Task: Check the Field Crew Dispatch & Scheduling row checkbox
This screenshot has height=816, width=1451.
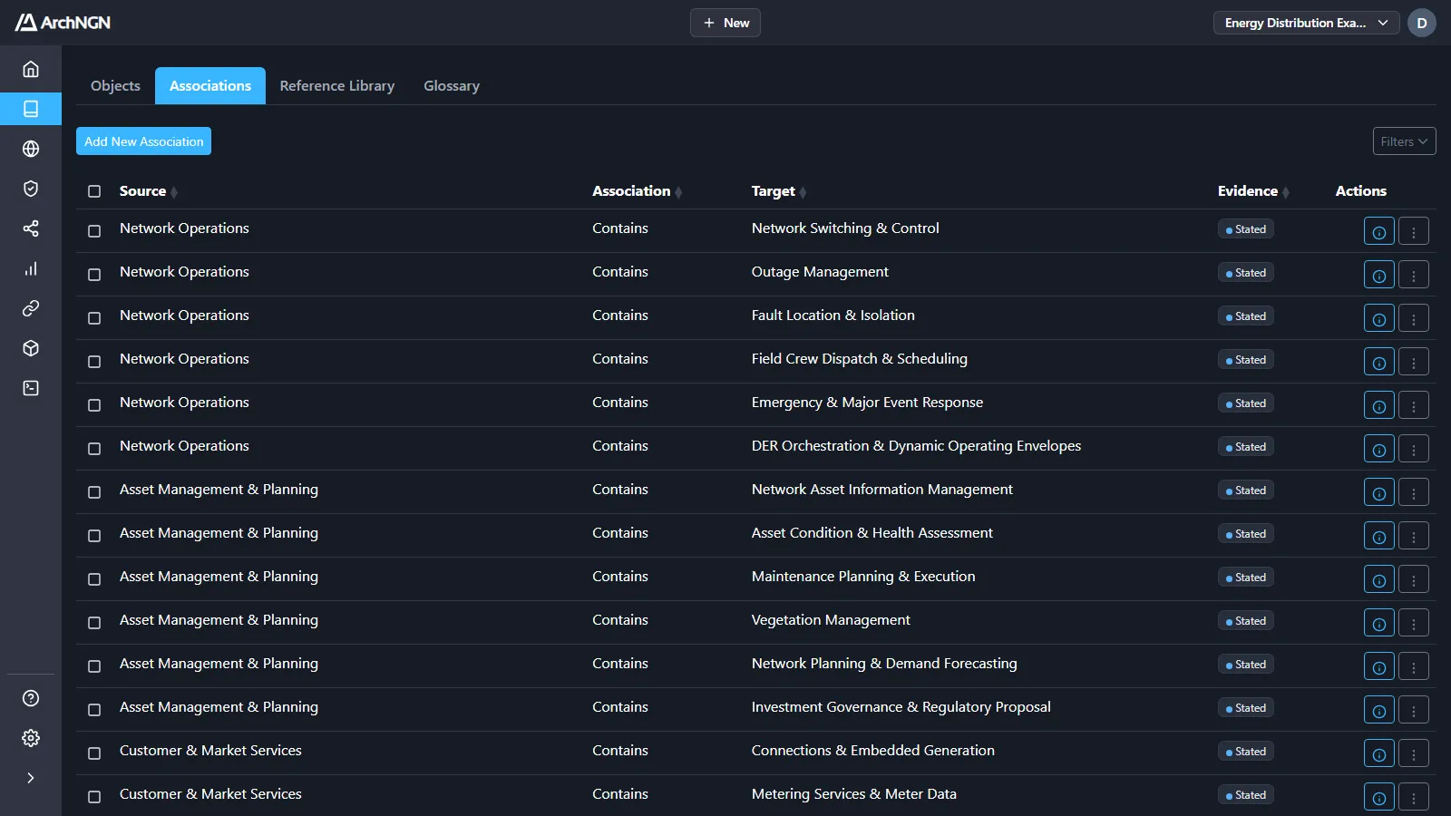Action: (x=94, y=362)
